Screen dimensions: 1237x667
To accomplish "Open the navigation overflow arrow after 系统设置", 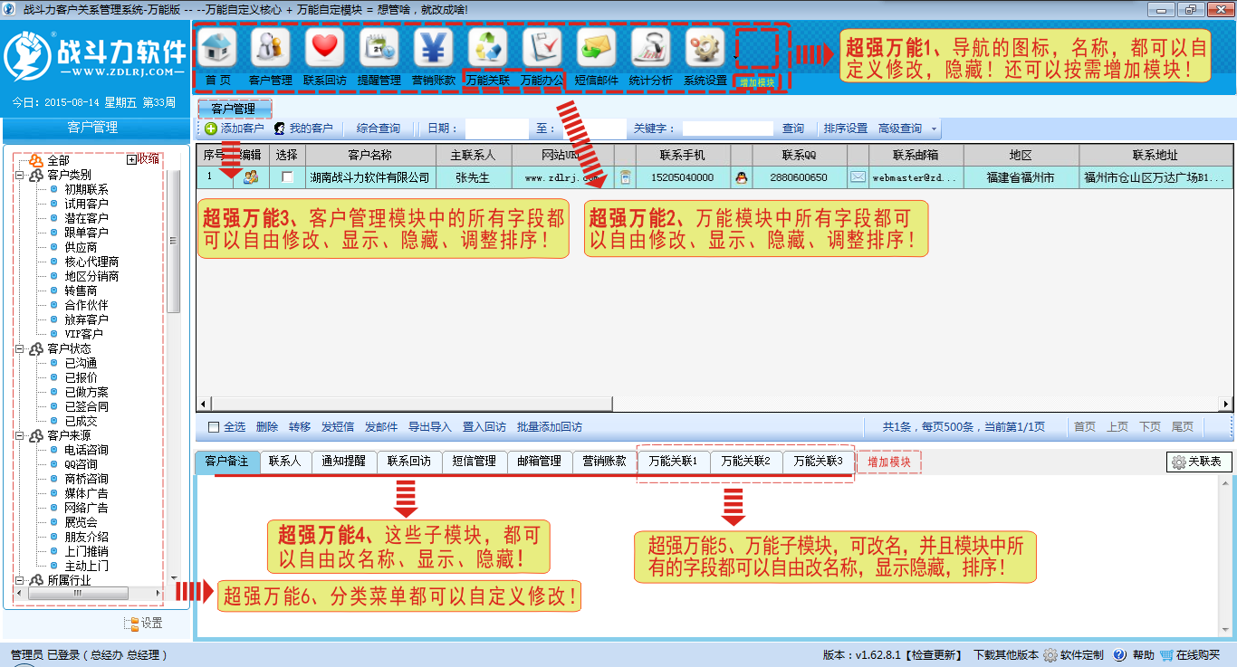I will [734, 58].
